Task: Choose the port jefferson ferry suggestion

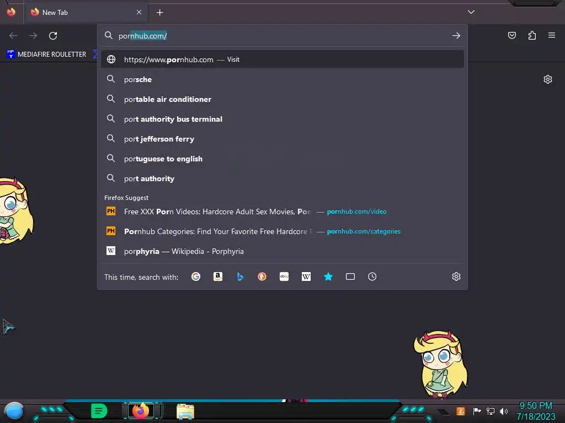Action: pyautogui.click(x=282, y=138)
